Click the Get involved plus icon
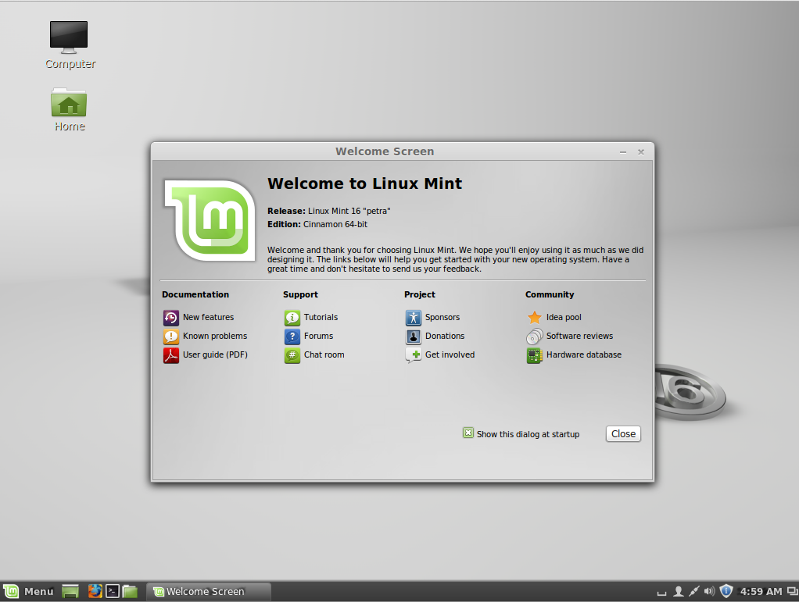Viewport: 799px width, 602px height. pos(414,355)
